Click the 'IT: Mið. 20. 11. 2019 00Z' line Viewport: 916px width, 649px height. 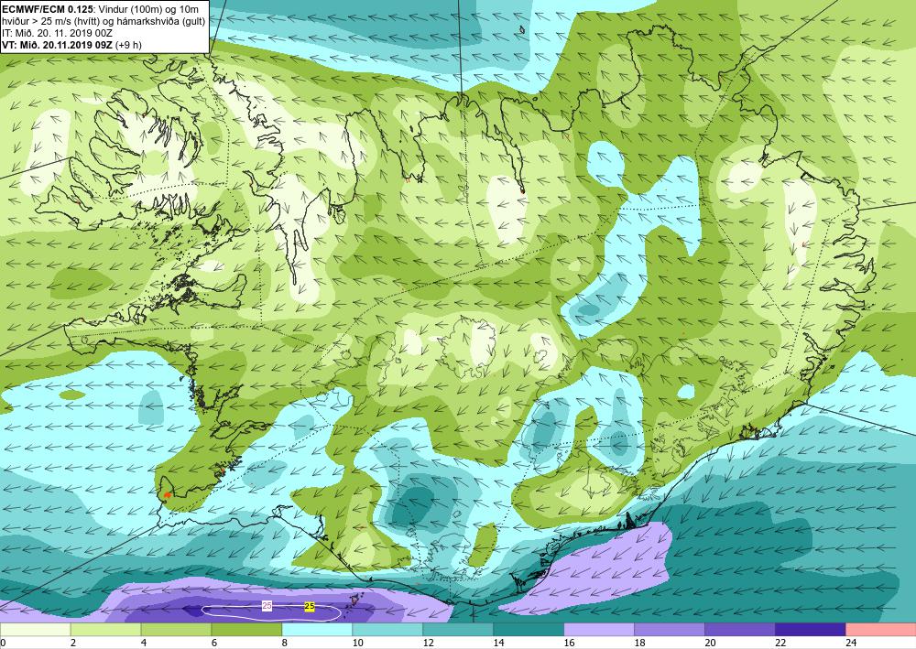(x=58, y=33)
